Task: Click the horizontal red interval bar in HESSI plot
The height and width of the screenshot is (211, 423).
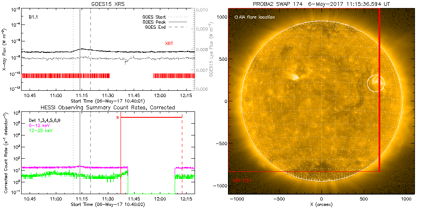Action: point(151,117)
